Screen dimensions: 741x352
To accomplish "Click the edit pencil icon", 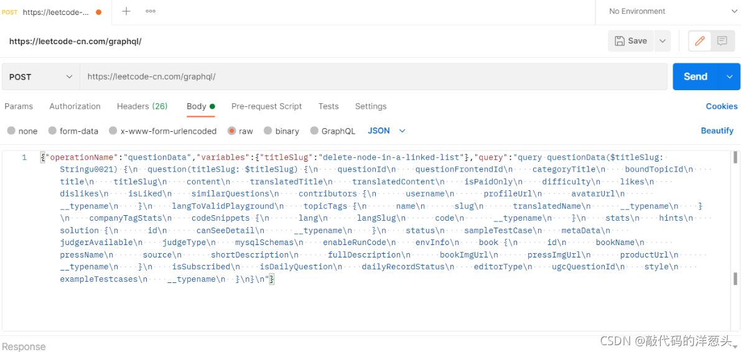I will coord(700,41).
